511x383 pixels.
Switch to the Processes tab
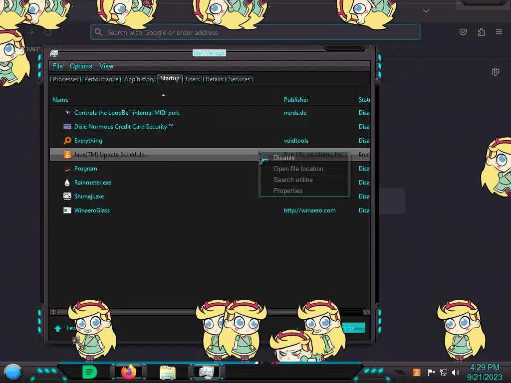point(65,79)
